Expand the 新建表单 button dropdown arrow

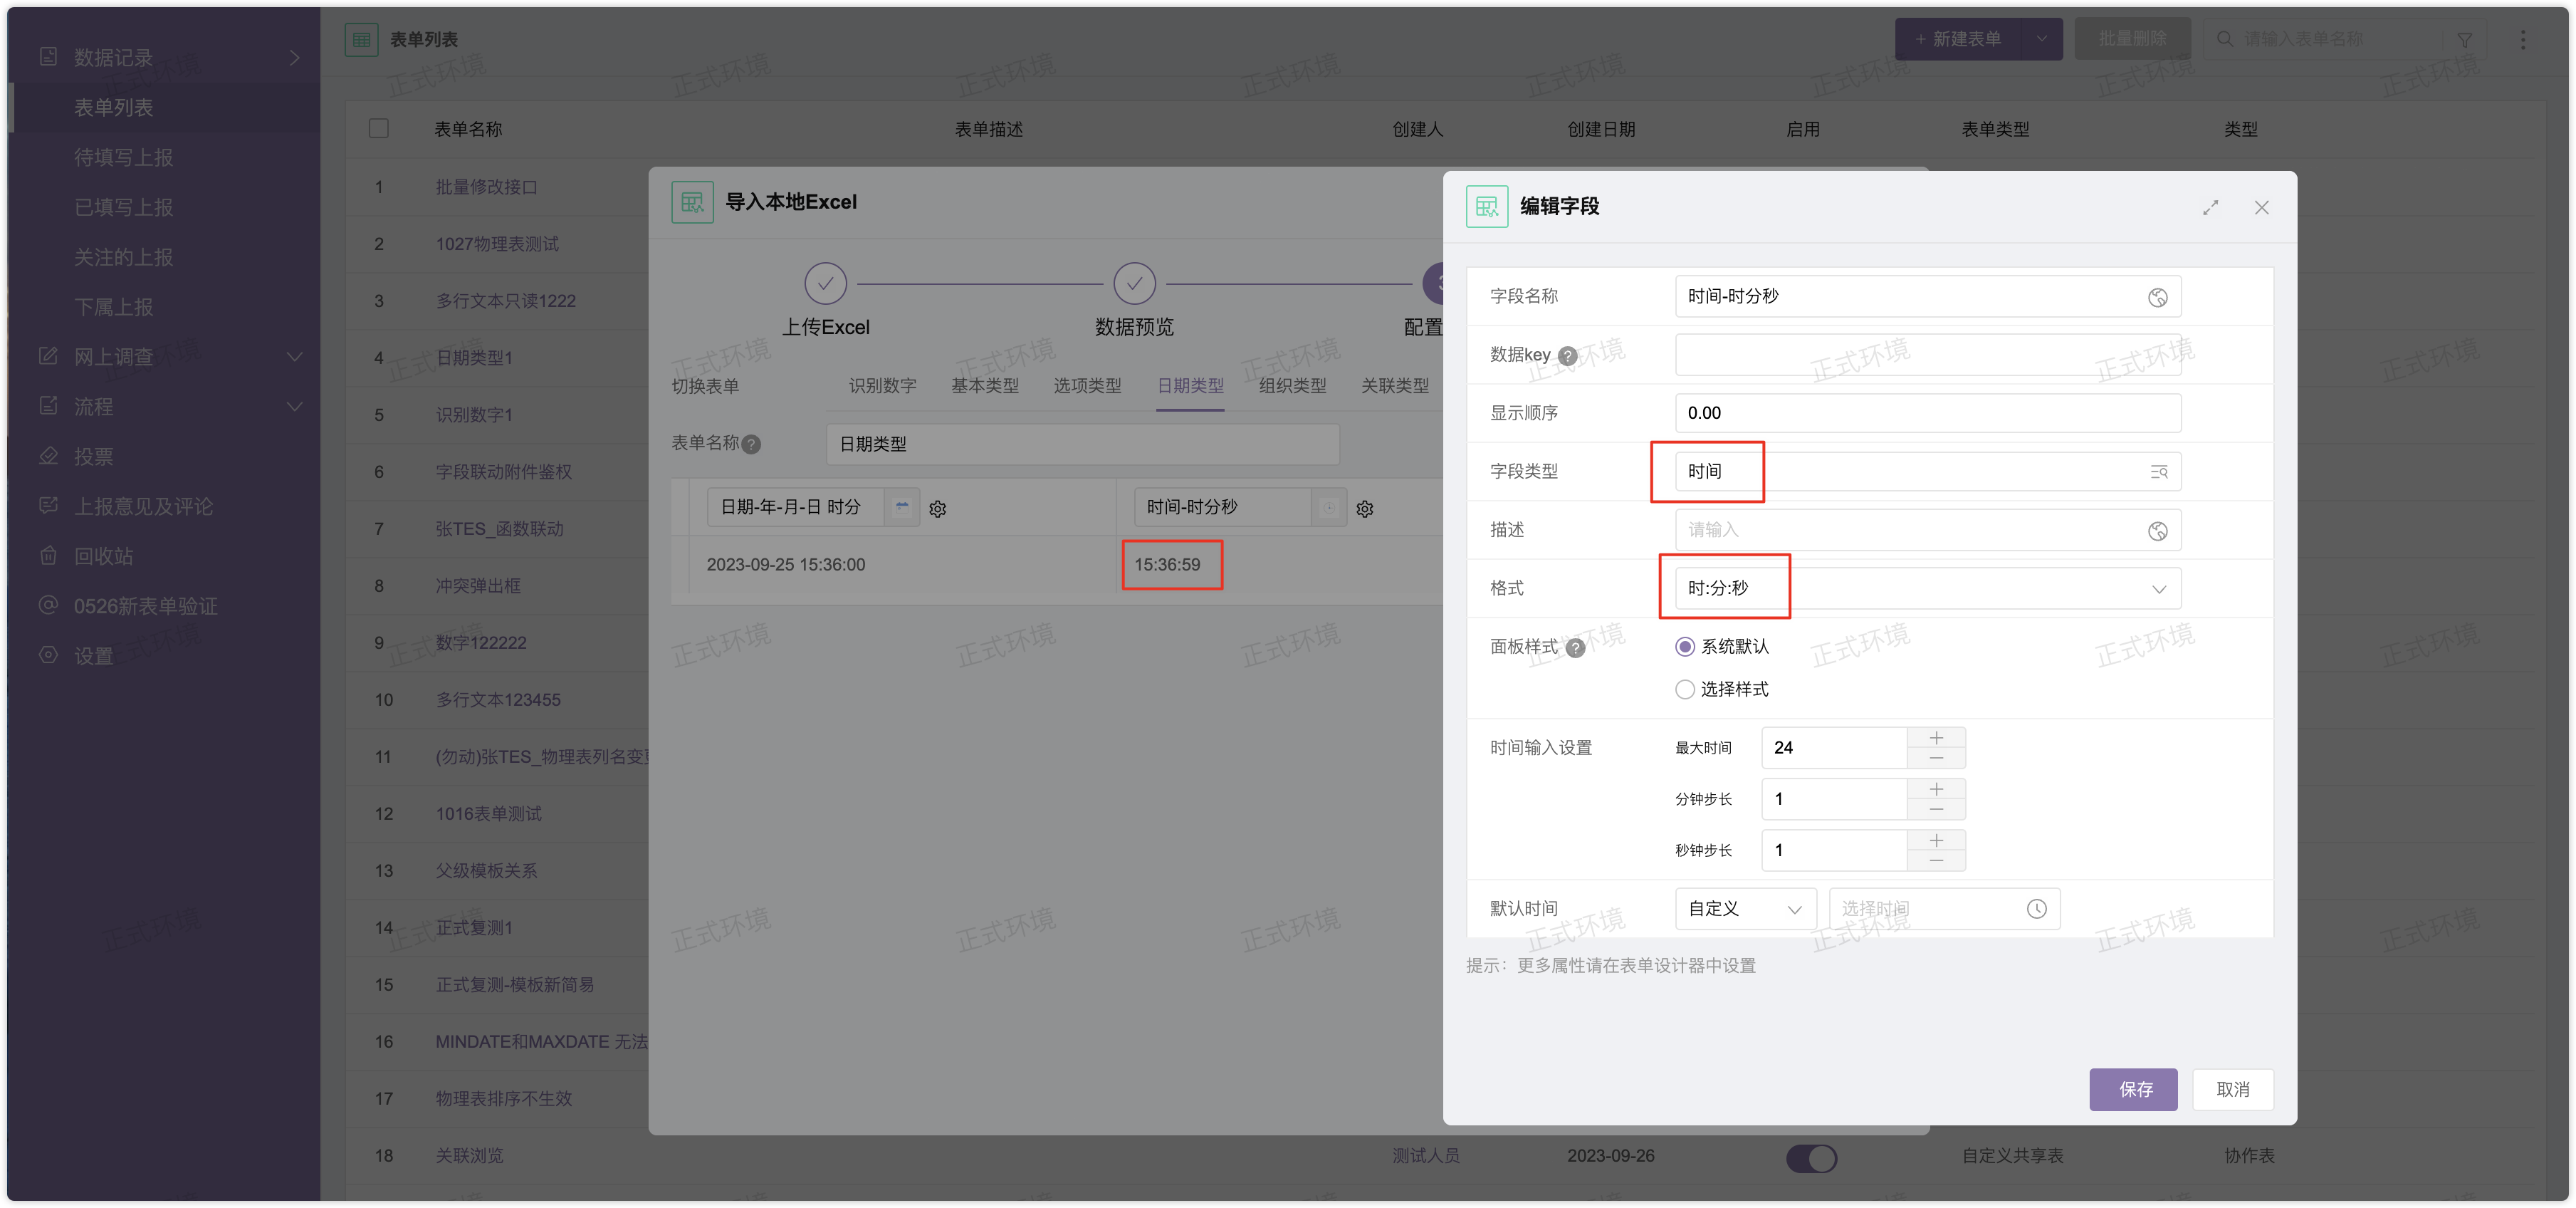tap(2041, 39)
